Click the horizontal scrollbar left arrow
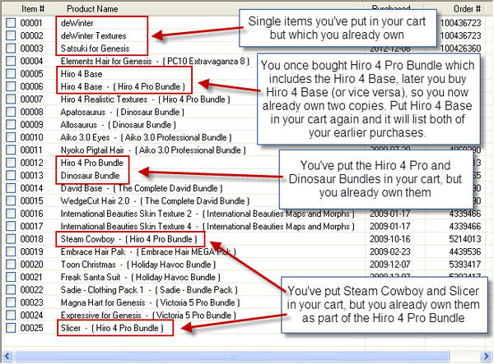Screen dimensions: 494x364 [7, 357]
